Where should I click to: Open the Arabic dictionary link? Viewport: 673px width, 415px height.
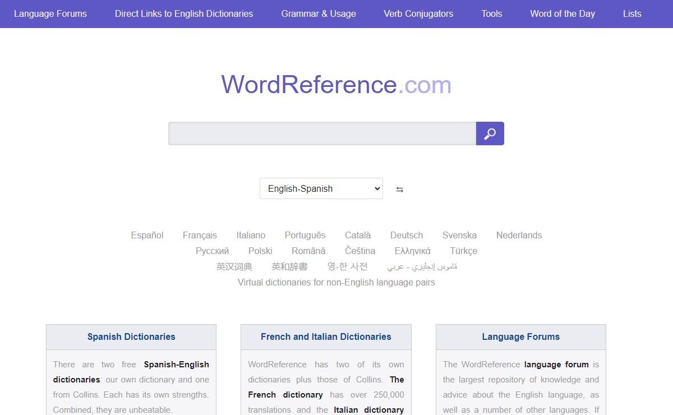(x=422, y=266)
